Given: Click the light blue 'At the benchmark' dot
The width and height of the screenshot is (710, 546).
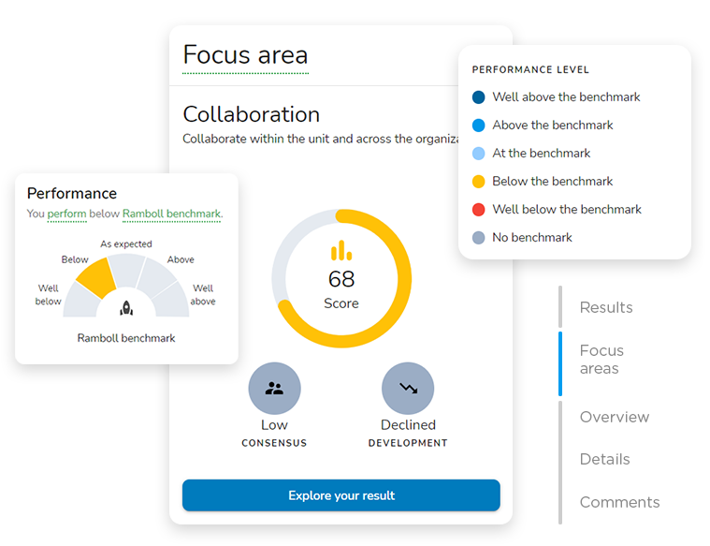Looking at the screenshot, I should pyautogui.click(x=479, y=154).
